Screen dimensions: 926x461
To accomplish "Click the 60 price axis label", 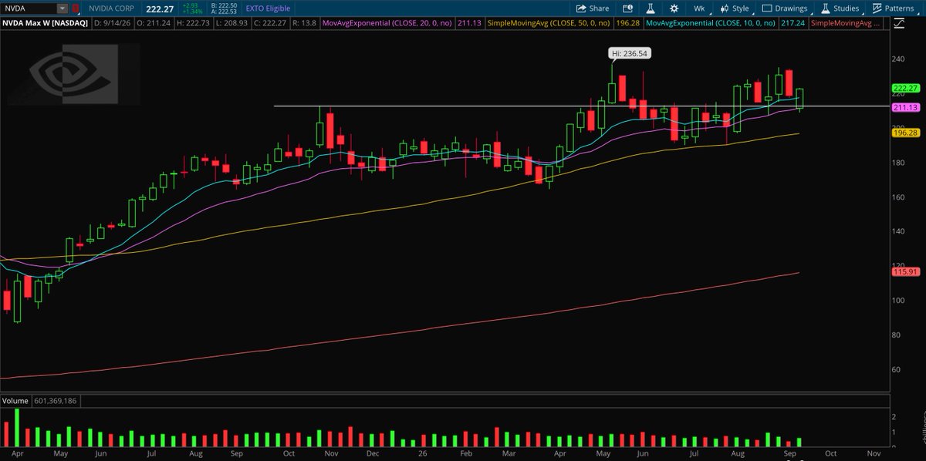I will 897,370.
